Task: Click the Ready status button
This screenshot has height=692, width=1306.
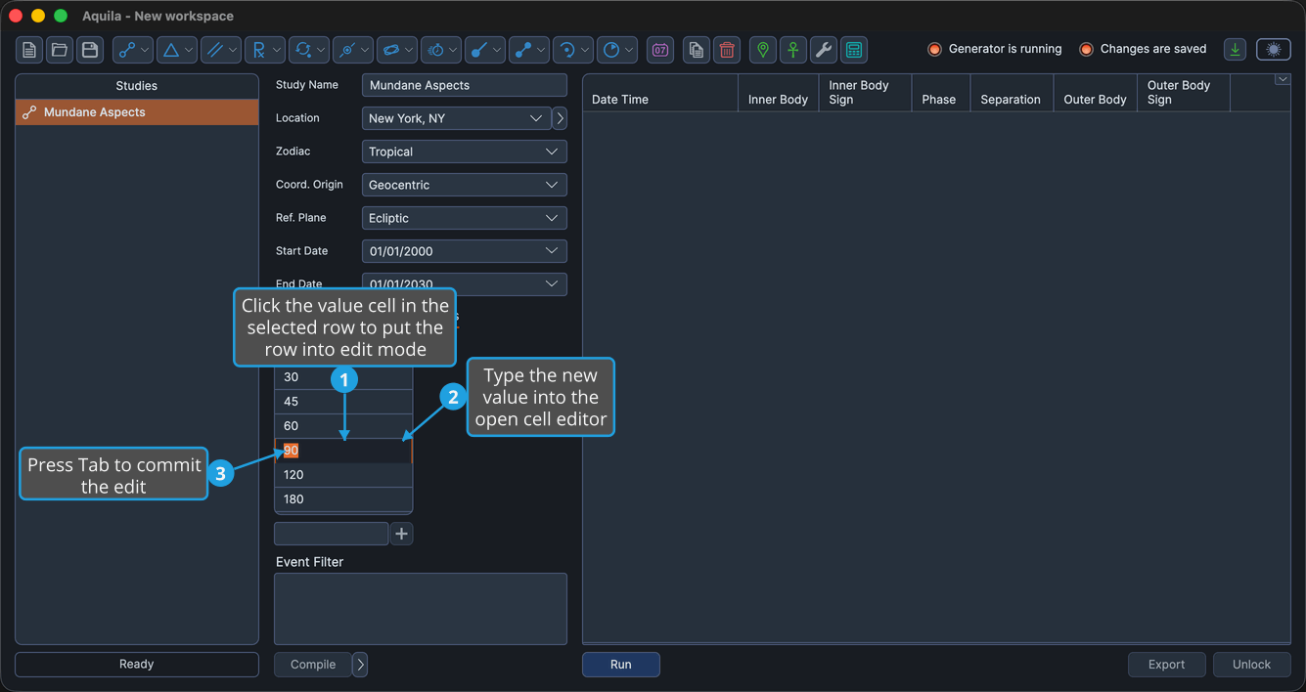Action: coord(137,665)
